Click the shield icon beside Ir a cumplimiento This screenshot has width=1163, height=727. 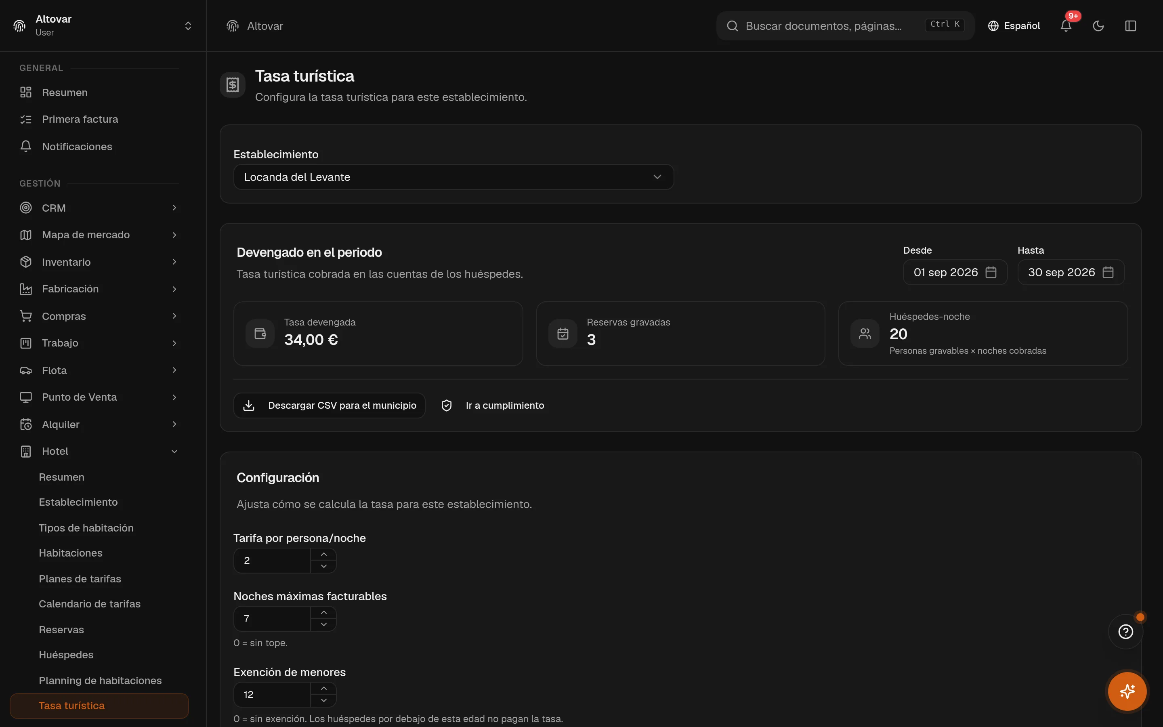pyautogui.click(x=447, y=406)
